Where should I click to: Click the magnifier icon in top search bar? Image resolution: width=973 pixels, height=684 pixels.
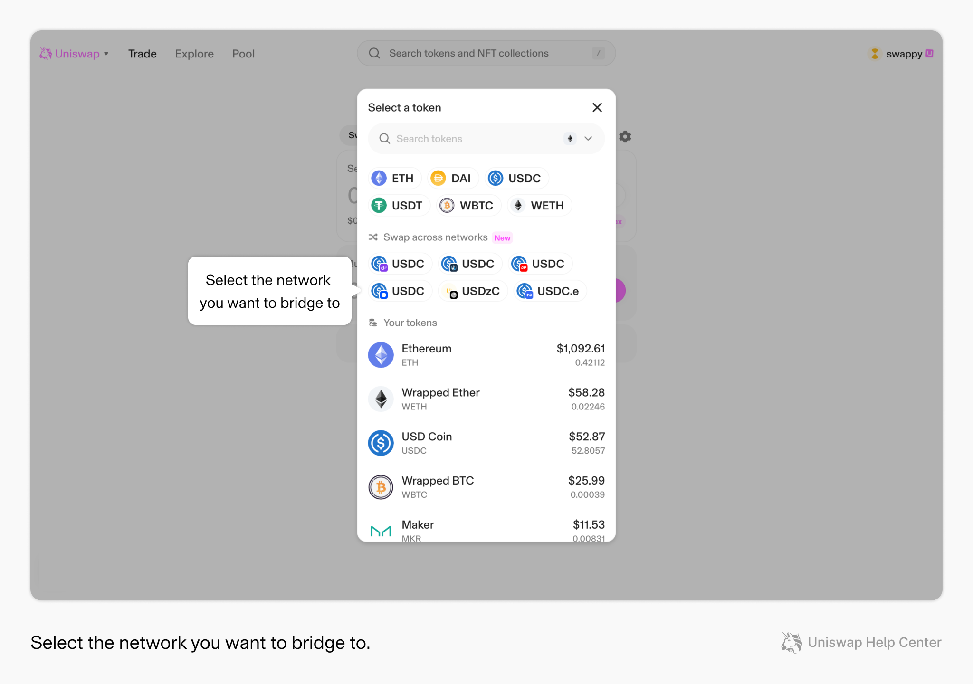(x=374, y=53)
